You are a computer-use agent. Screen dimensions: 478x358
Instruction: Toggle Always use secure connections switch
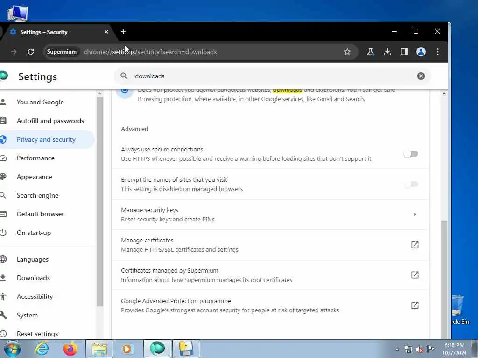click(411, 154)
